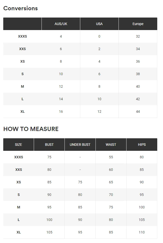Viewport: 163px width, 243px height.
Task: Click the Europe column header
Action: 138,24
